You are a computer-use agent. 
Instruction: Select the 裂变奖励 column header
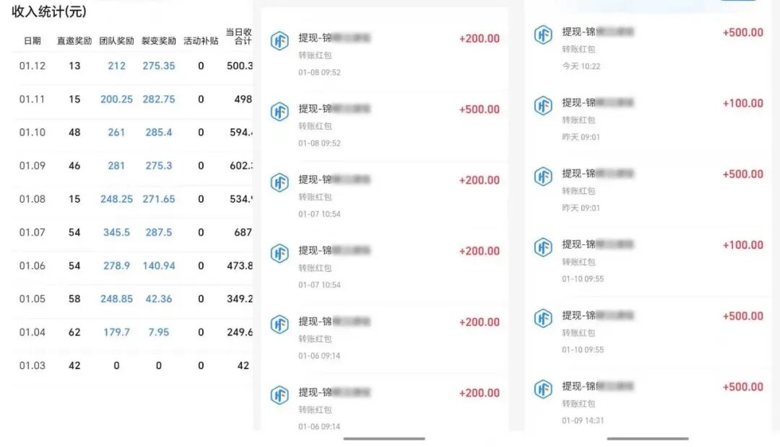click(159, 40)
